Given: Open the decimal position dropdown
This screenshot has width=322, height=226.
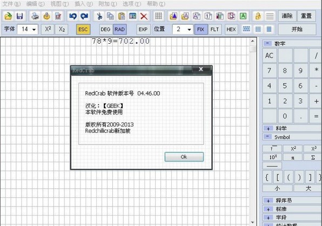Looking at the screenshot, I should 183,29.
